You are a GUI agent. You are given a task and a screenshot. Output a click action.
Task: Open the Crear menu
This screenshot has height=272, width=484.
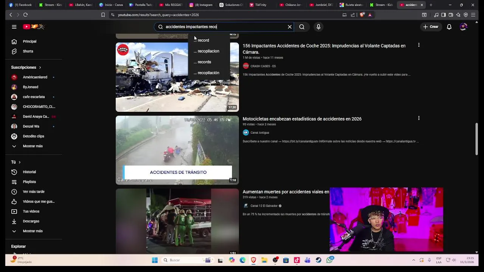tap(430, 27)
